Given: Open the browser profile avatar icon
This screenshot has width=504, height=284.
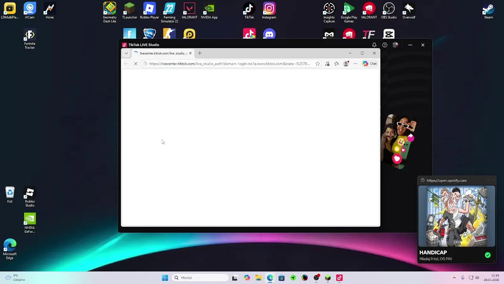Looking at the screenshot, I should pyautogui.click(x=346, y=64).
